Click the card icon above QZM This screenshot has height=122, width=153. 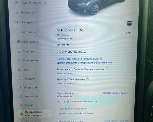pyautogui.click(x=129, y=23)
